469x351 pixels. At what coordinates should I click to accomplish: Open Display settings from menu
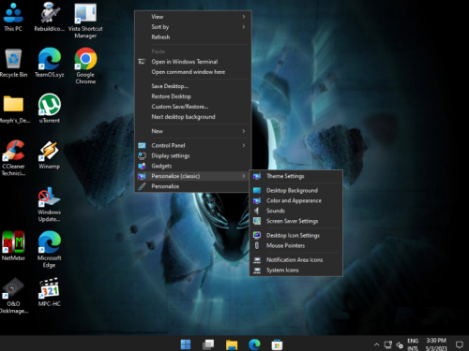193,155
